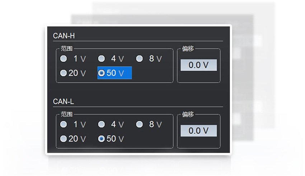Click the CAN-H section heading

point(64,36)
